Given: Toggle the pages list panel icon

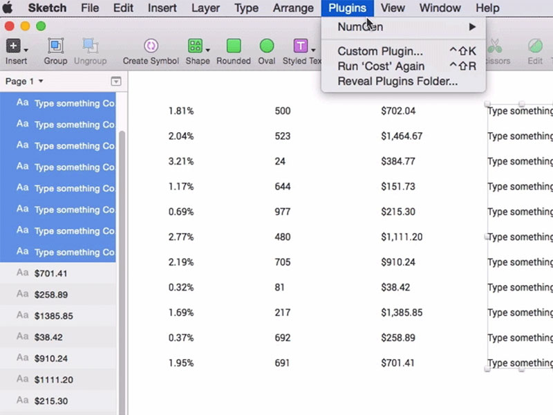Looking at the screenshot, I should tap(115, 82).
